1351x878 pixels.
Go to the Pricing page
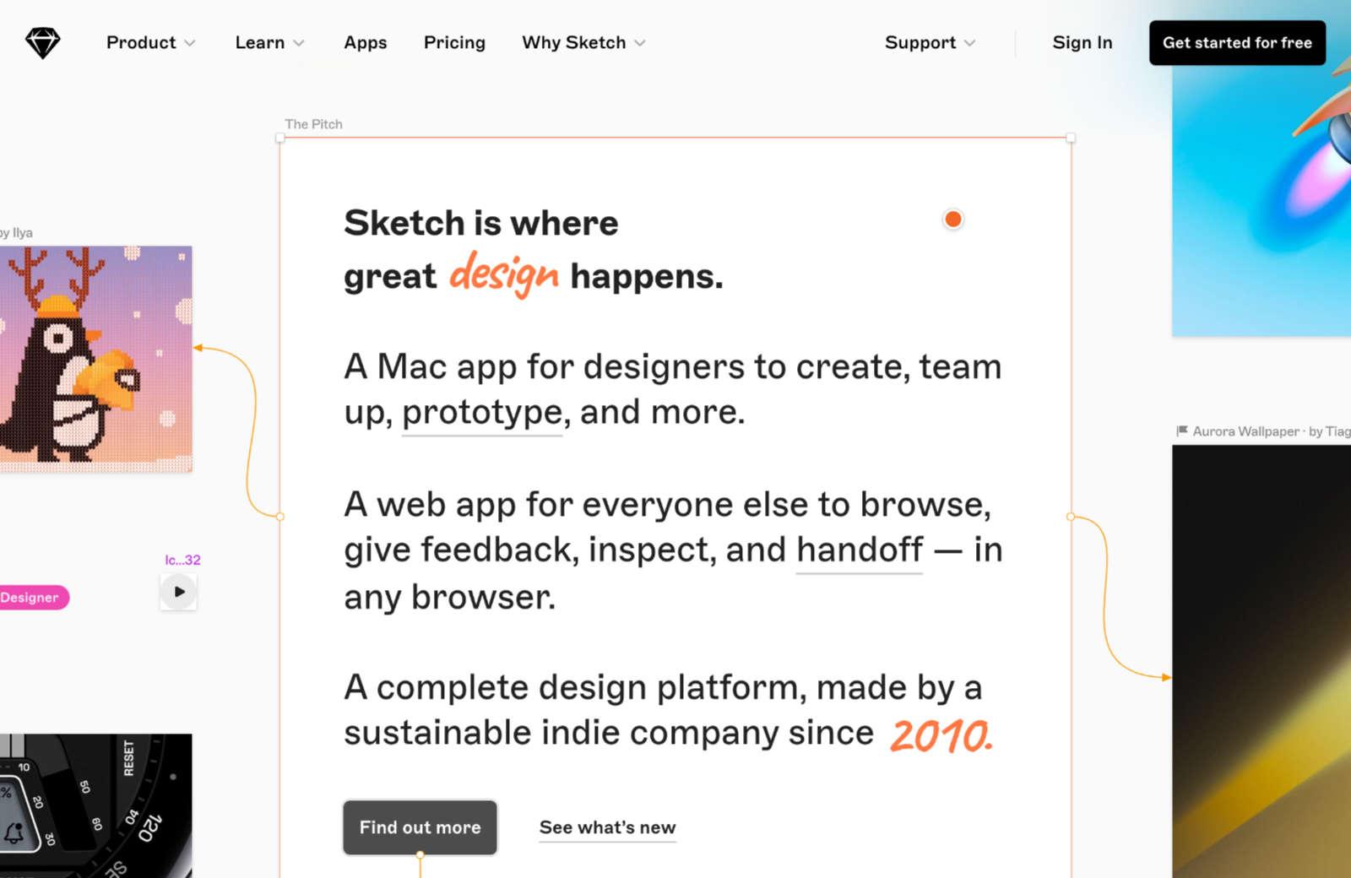click(454, 42)
